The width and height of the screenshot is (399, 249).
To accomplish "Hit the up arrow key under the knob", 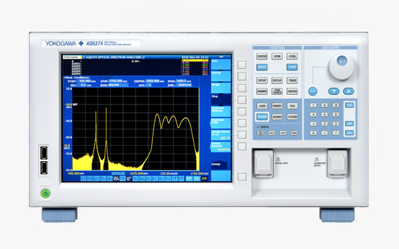I will [x=349, y=91].
